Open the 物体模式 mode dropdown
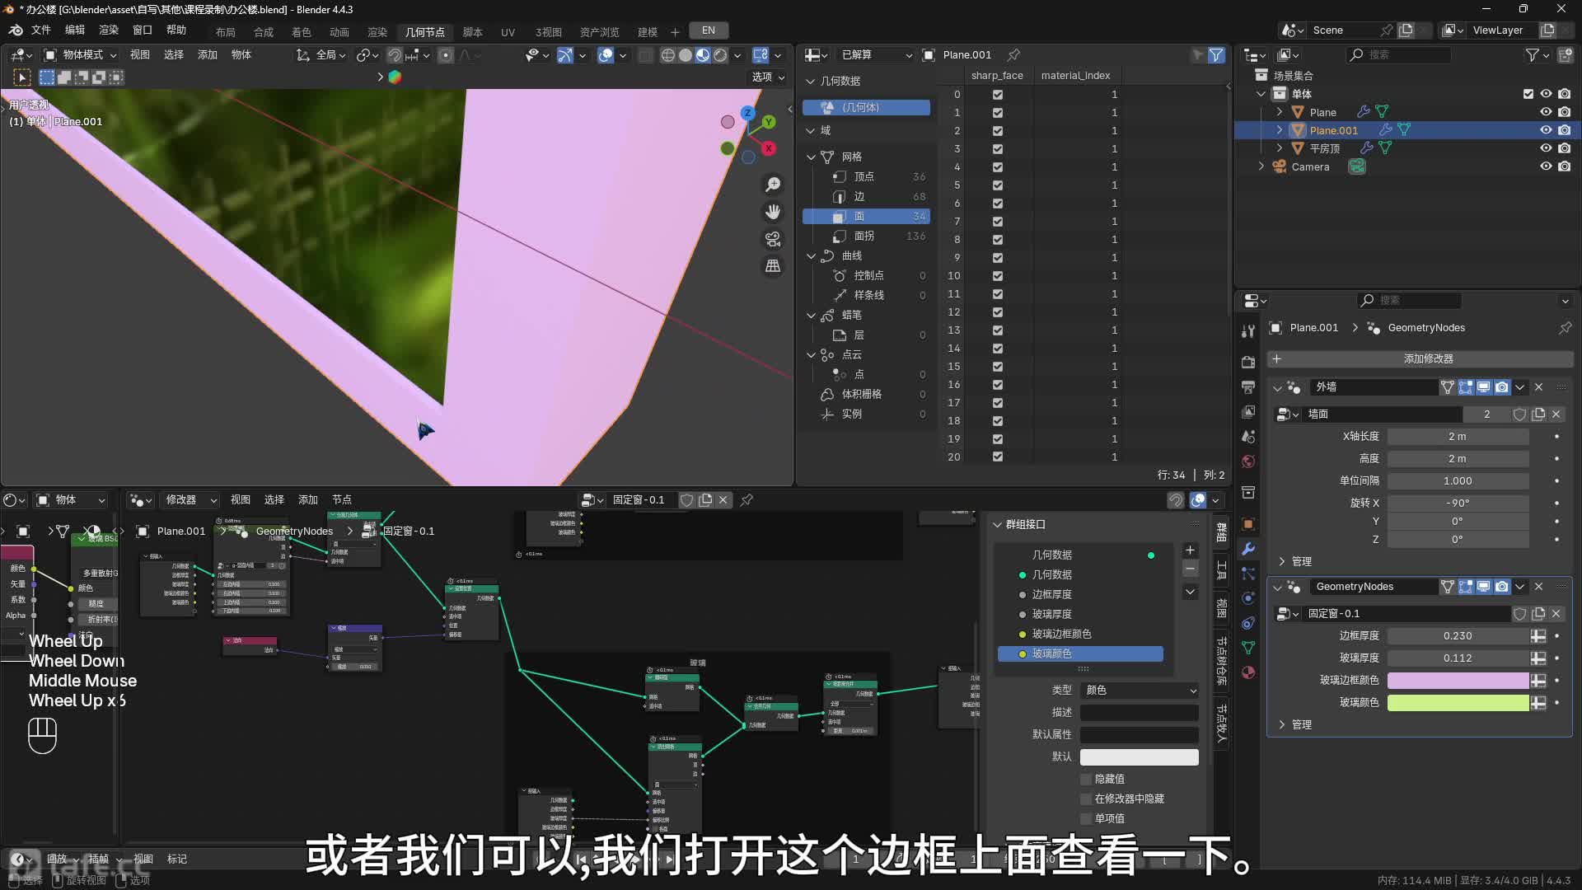 (x=81, y=55)
